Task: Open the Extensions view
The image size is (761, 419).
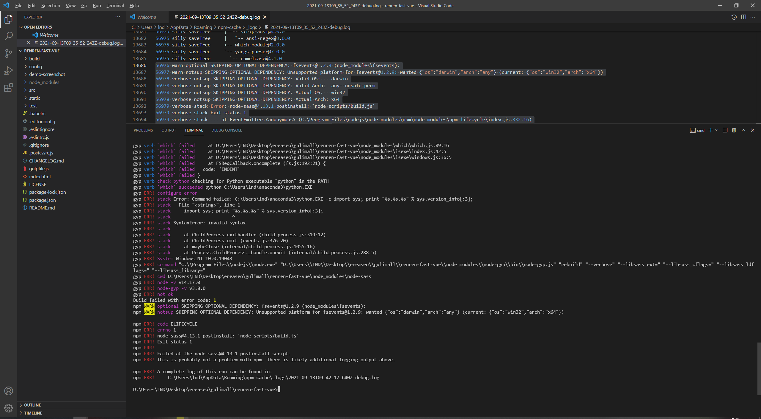Action: pos(9,88)
